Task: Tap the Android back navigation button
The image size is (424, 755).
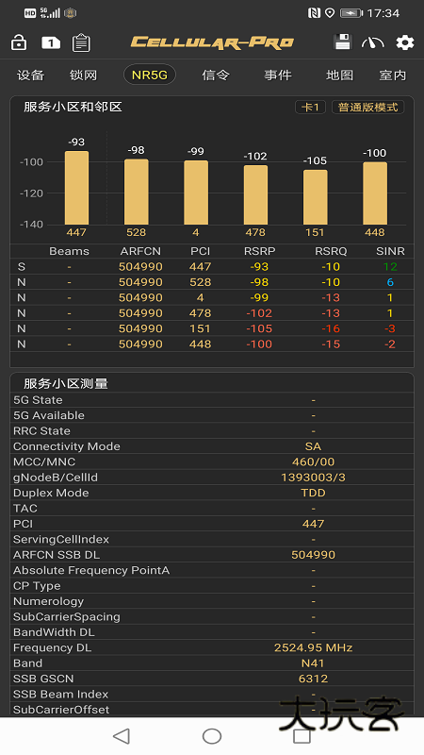Action: [x=122, y=736]
